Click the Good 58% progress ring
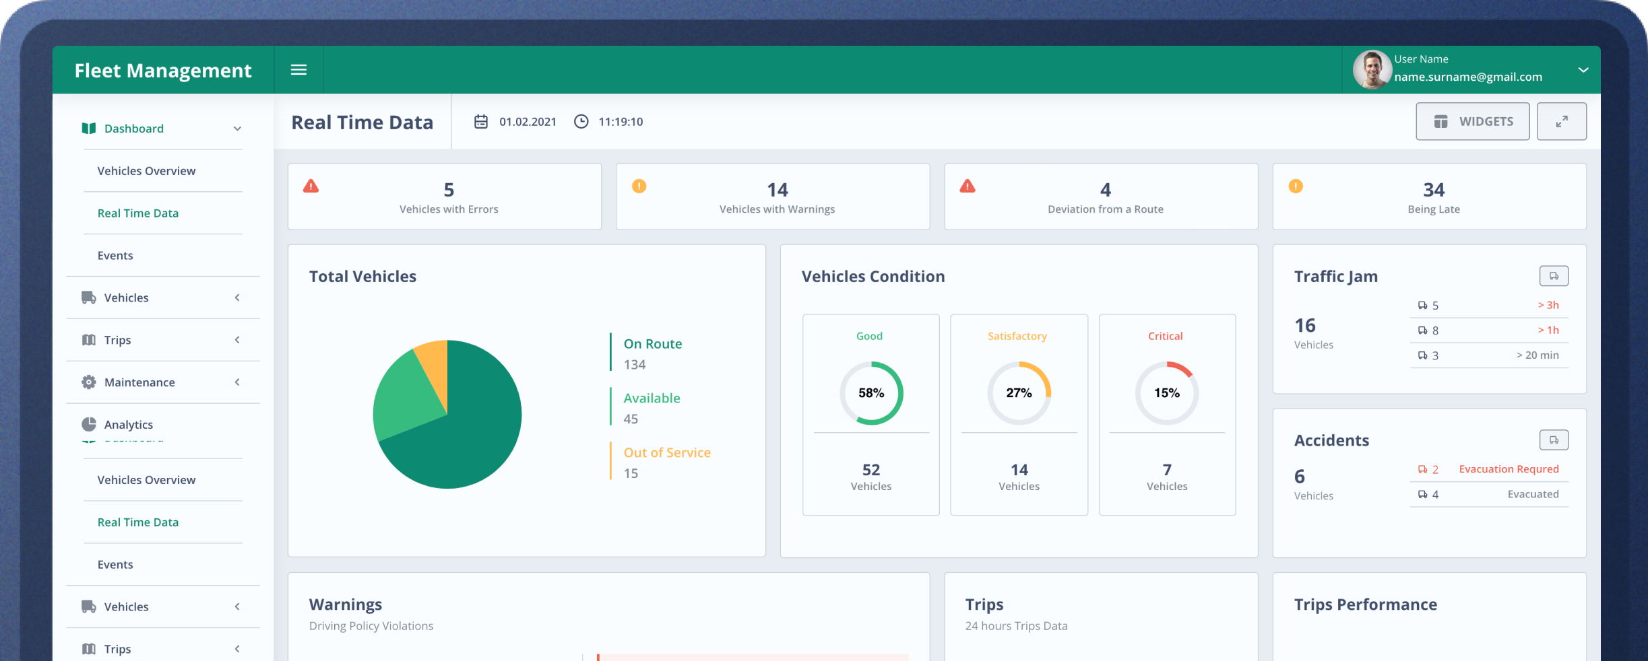Screen dimensions: 1648x661 [871, 393]
